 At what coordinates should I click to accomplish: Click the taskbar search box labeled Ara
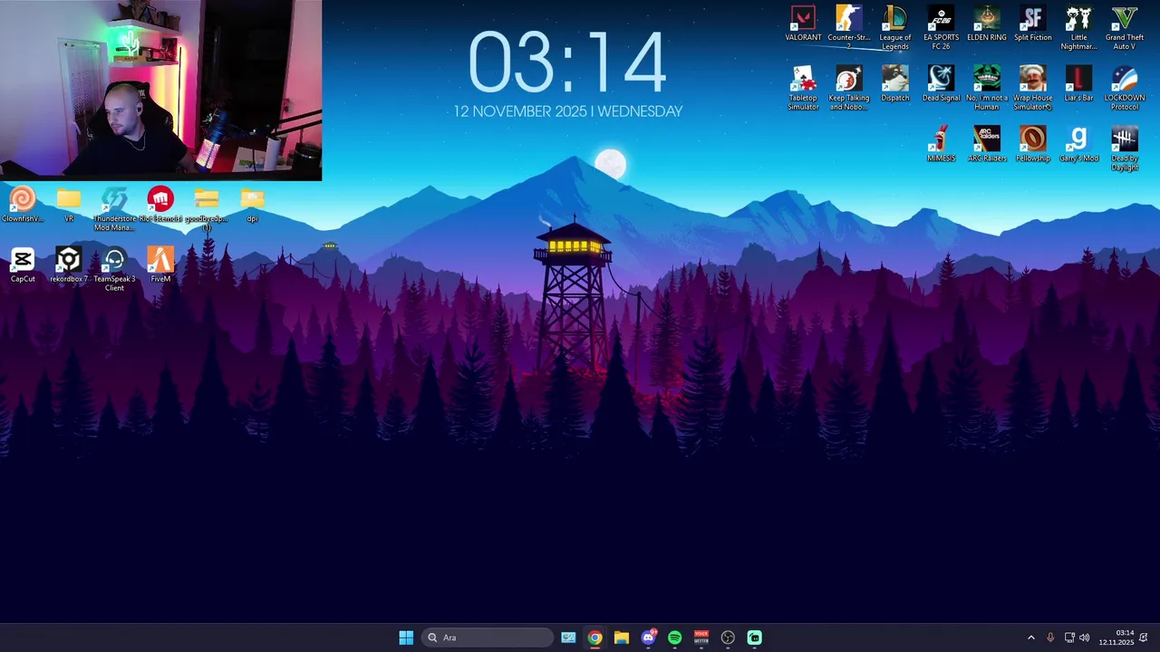click(488, 638)
